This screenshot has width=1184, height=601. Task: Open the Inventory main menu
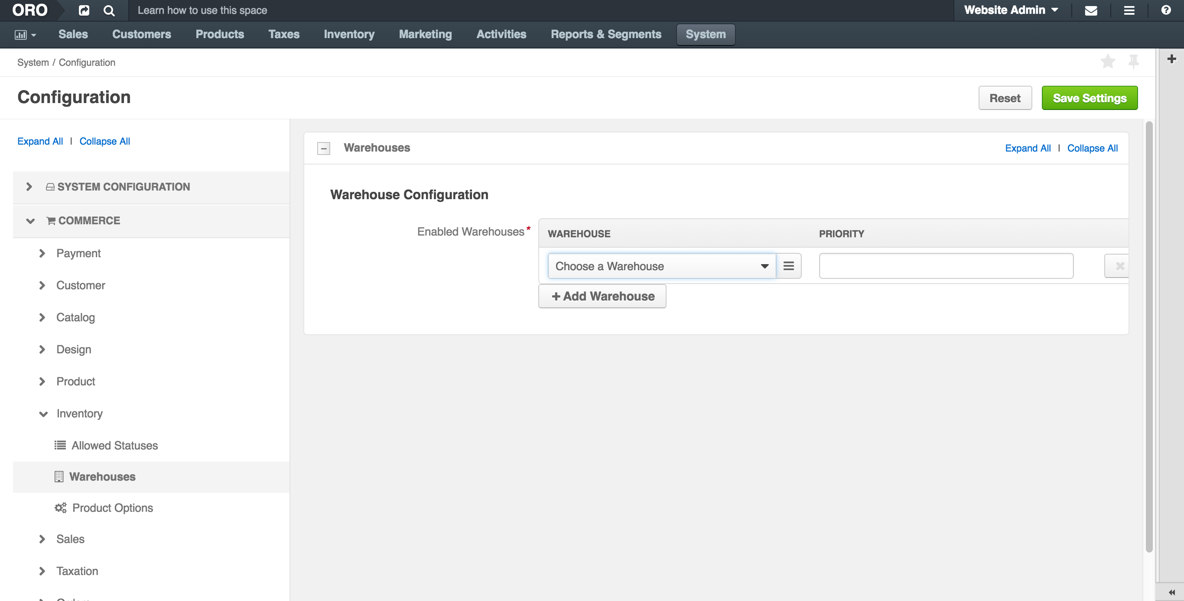(349, 35)
